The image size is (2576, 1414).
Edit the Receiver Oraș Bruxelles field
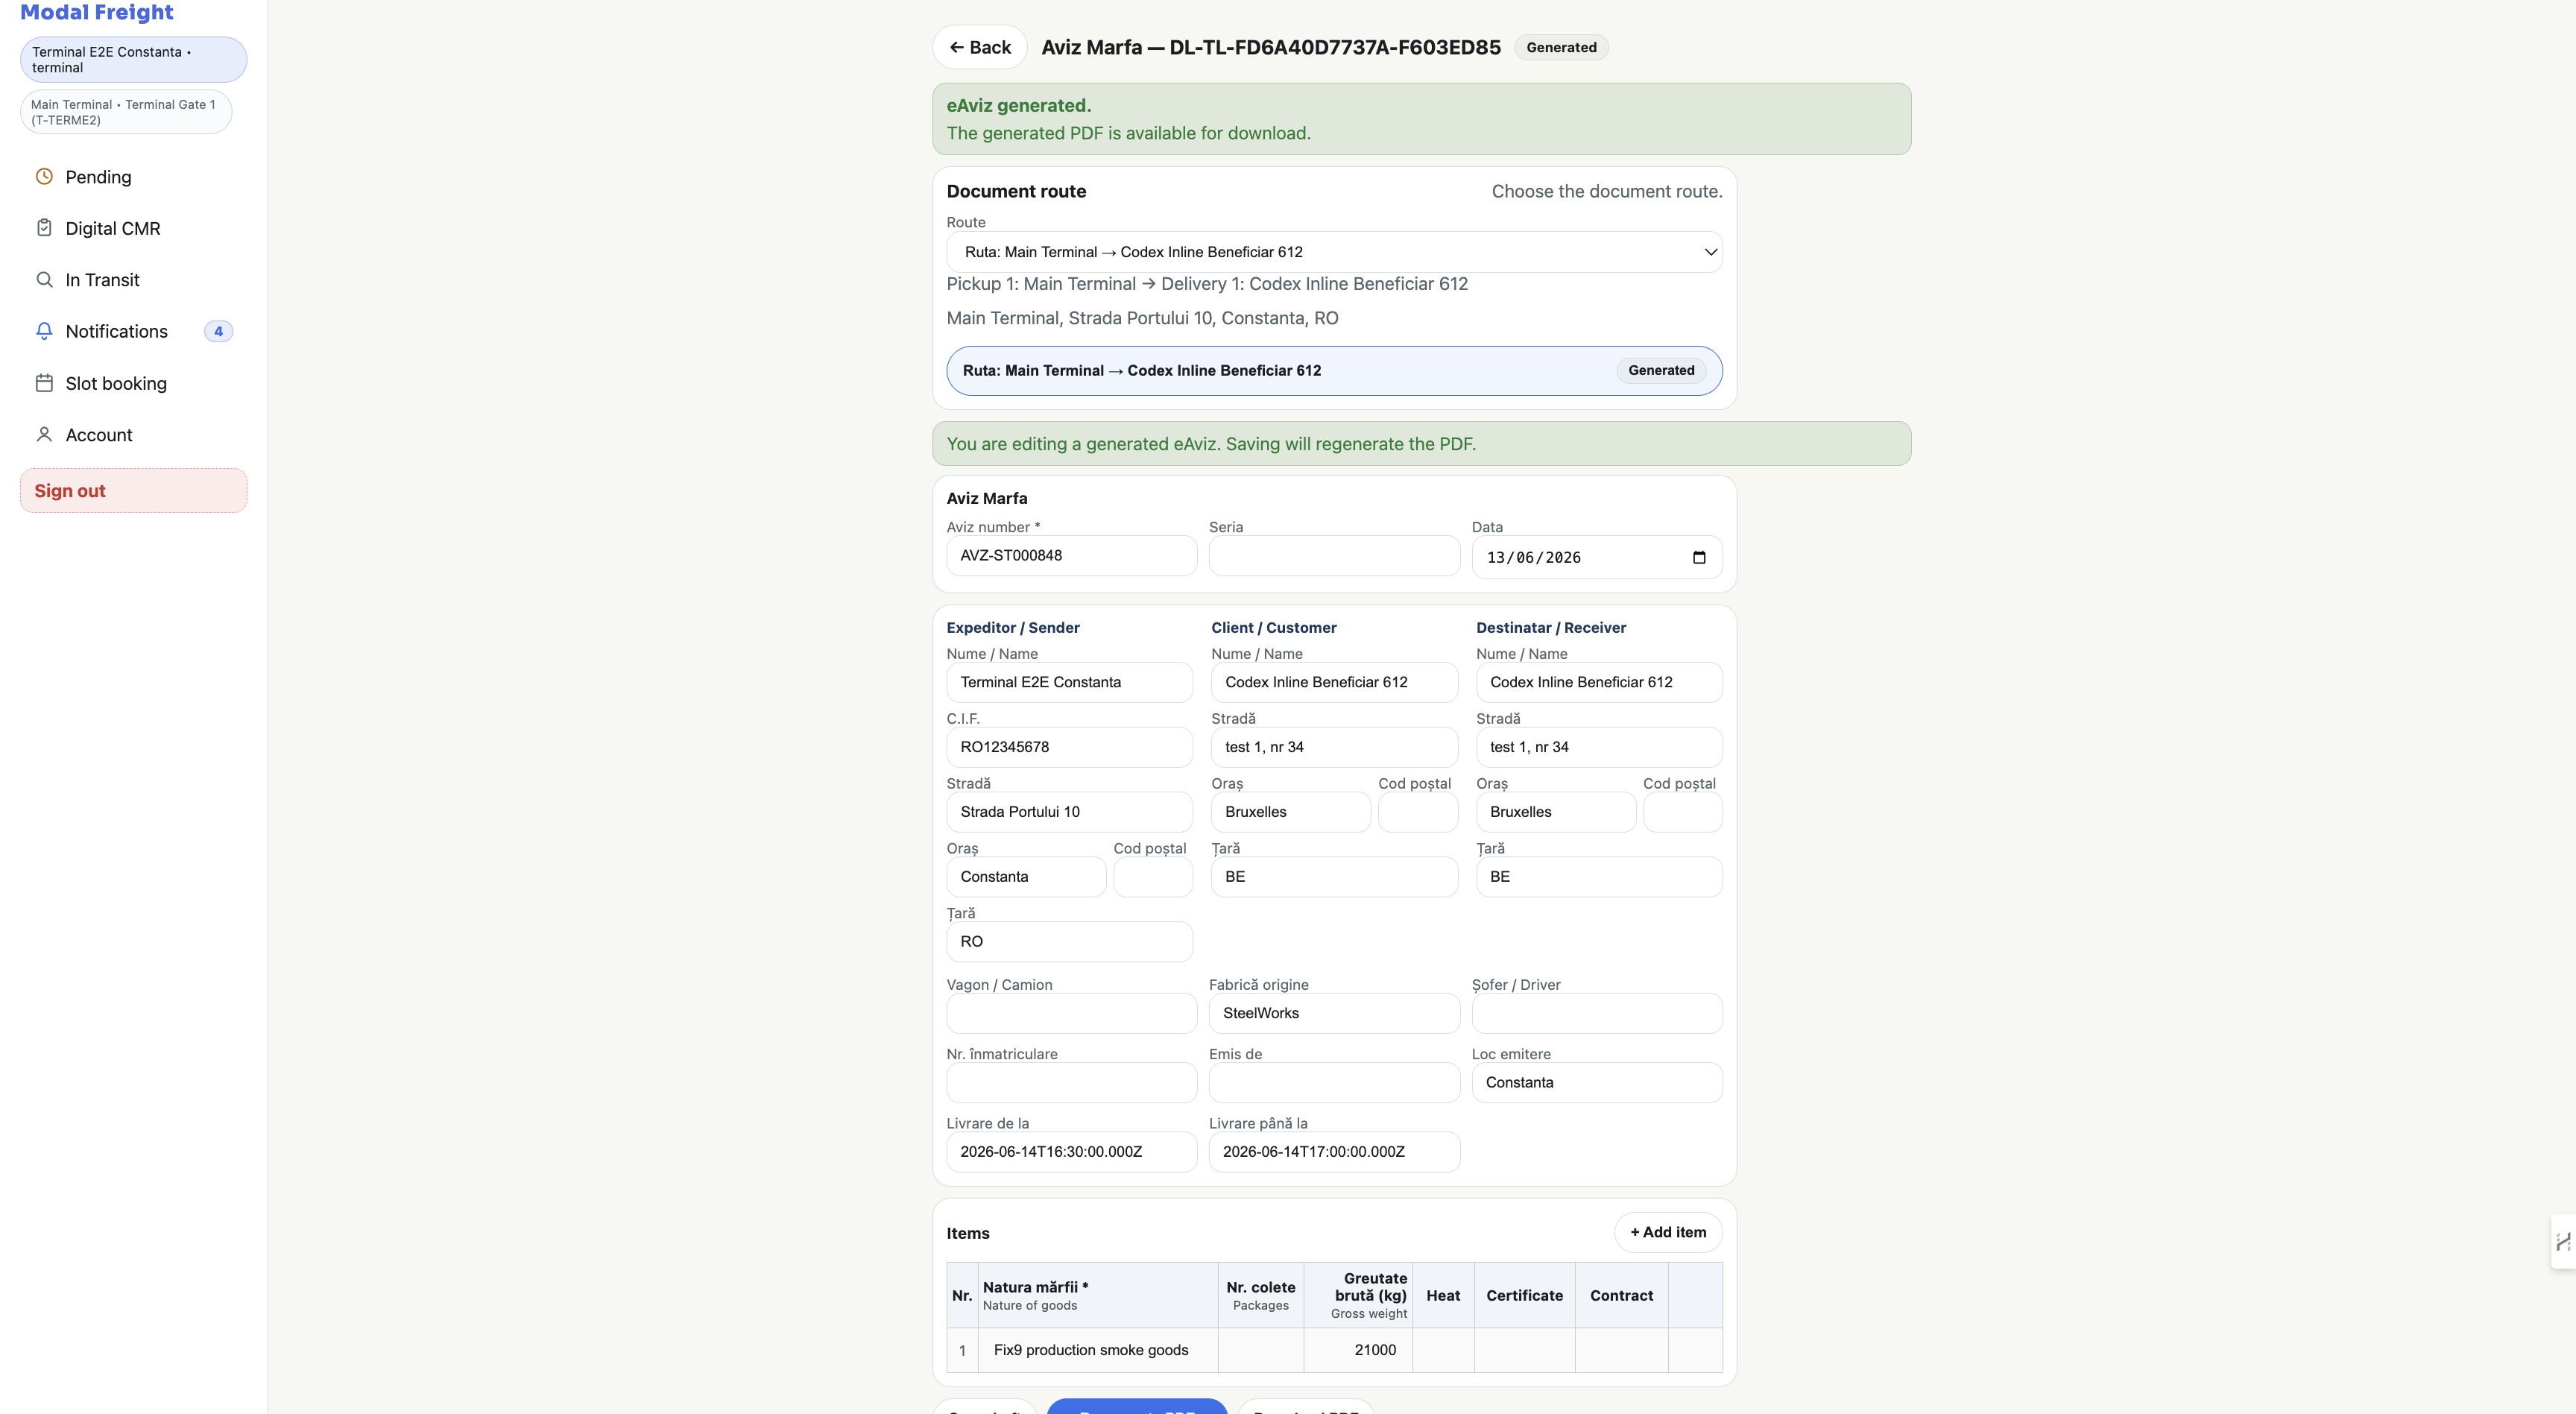click(x=1556, y=812)
